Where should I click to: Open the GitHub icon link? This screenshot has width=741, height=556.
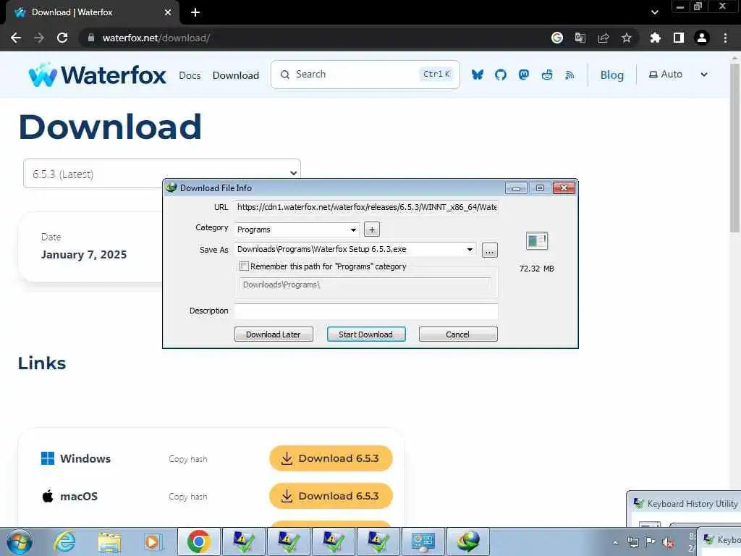coord(501,75)
